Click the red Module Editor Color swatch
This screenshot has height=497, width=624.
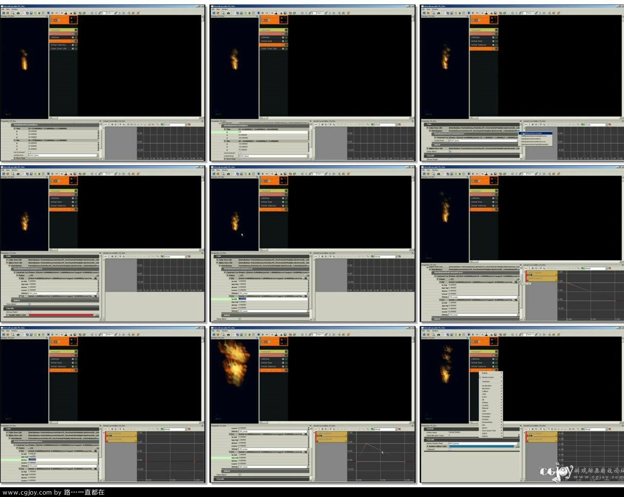[61, 315]
